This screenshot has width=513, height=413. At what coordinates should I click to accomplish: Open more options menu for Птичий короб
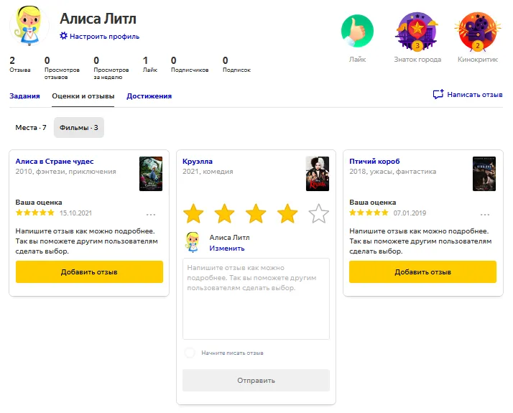point(485,214)
